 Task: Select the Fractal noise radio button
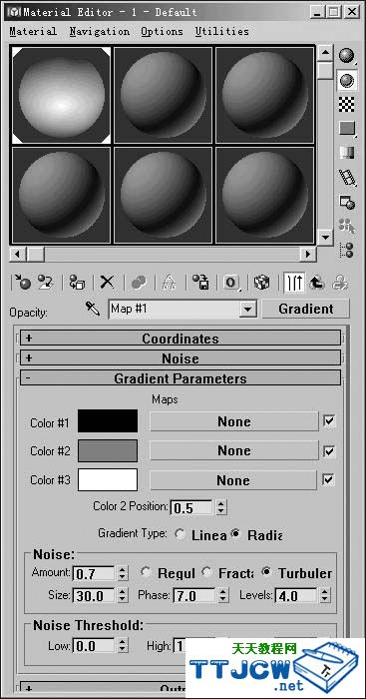(x=207, y=572)
